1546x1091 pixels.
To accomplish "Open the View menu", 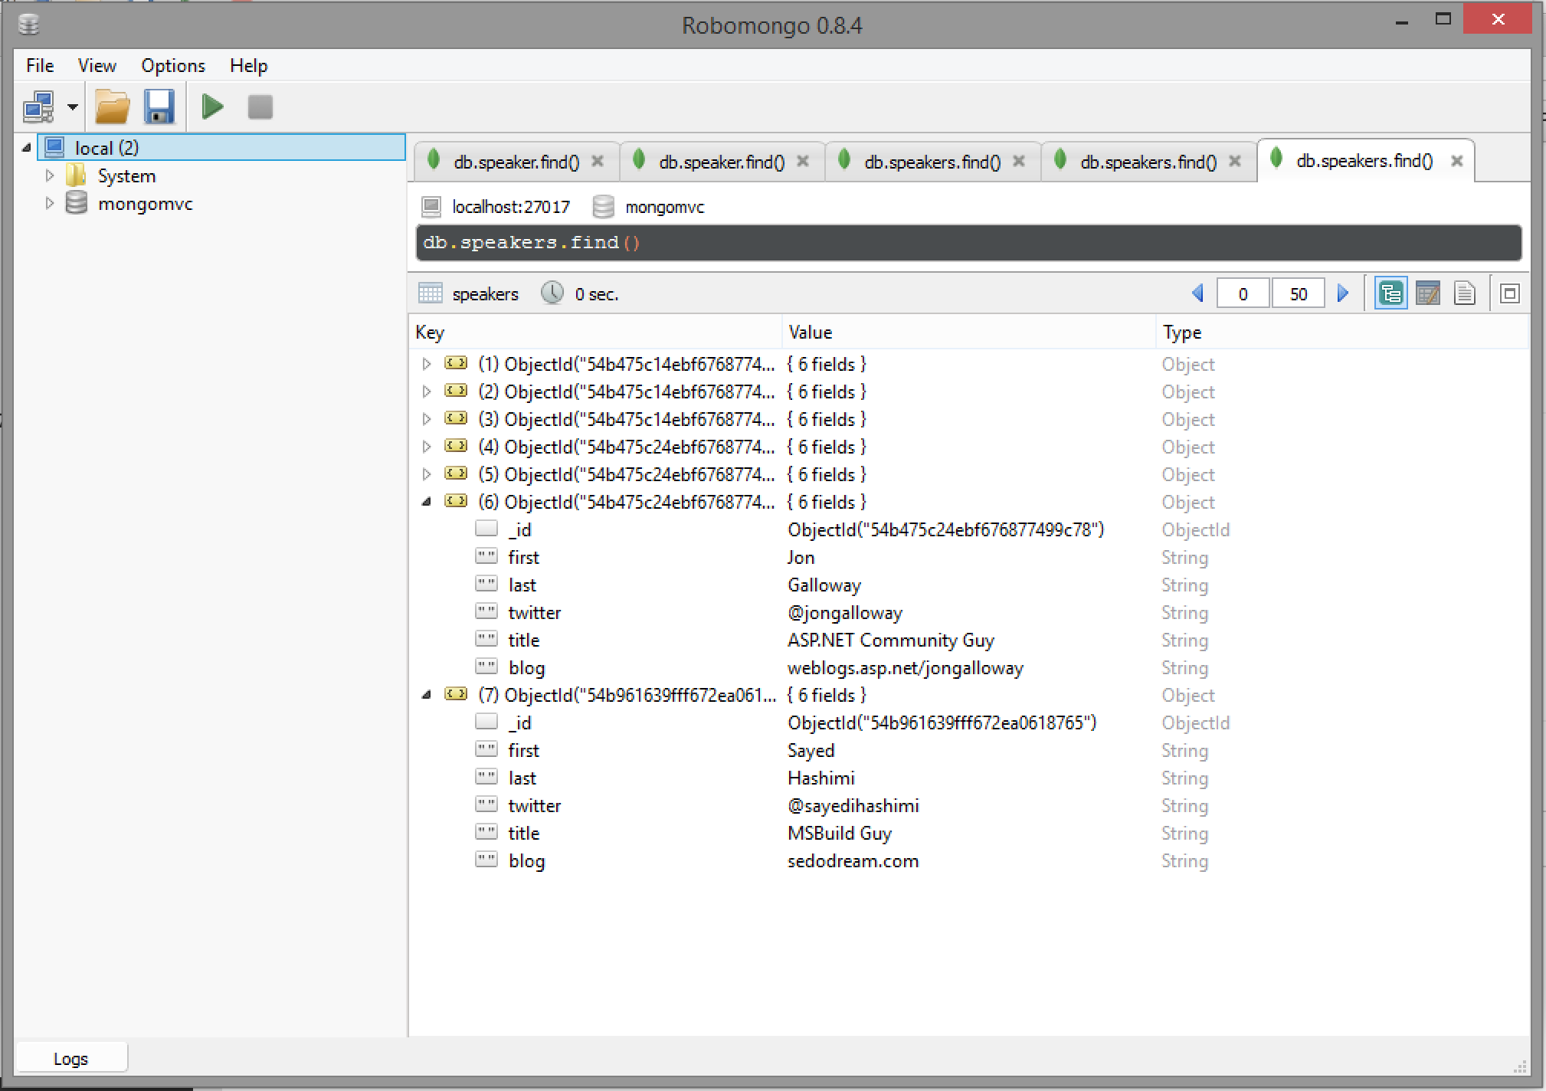I will tap(97, 66).
